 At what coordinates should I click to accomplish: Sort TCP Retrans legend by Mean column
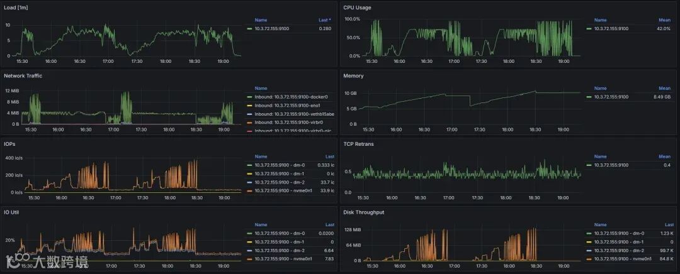point(665,156)
